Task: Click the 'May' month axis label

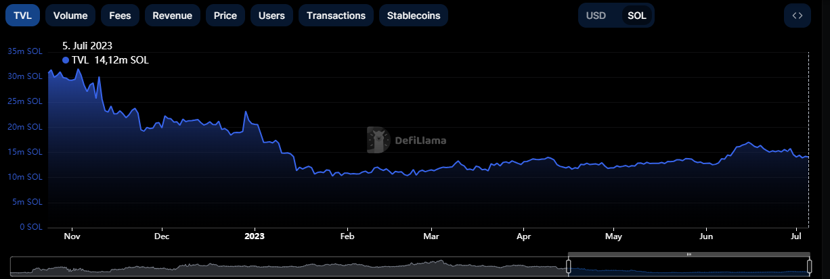Action: [613, 236]
